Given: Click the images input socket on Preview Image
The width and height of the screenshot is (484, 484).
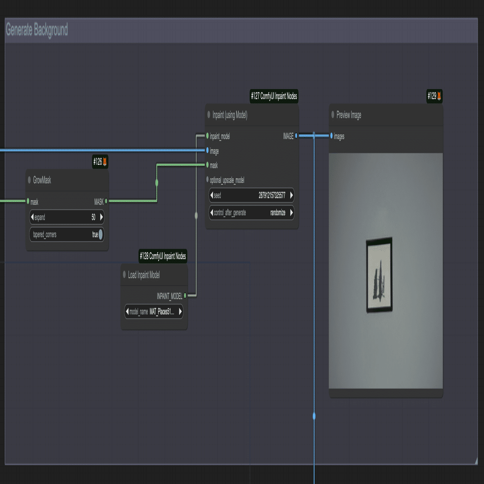Looking at the screenshot, I should point(332,135).
